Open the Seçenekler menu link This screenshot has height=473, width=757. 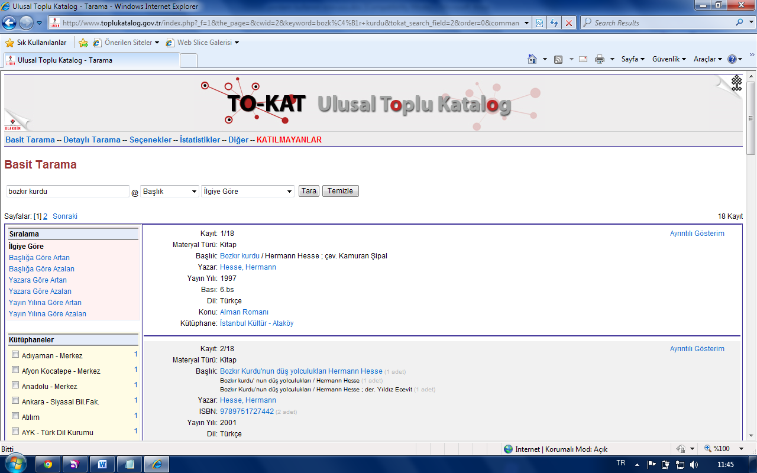[x=150, y=140]
